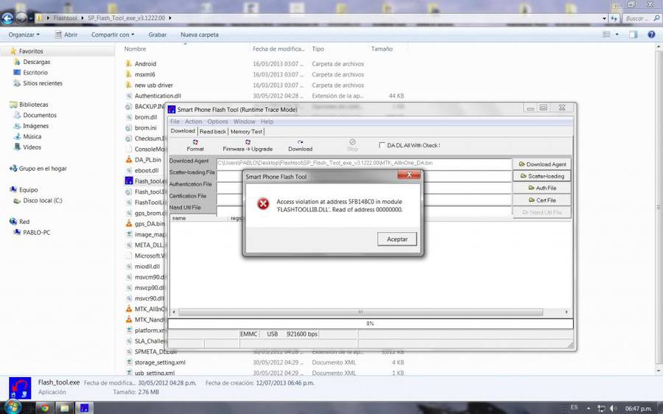Open the Help menu in Flash Tool

(267, 122)
